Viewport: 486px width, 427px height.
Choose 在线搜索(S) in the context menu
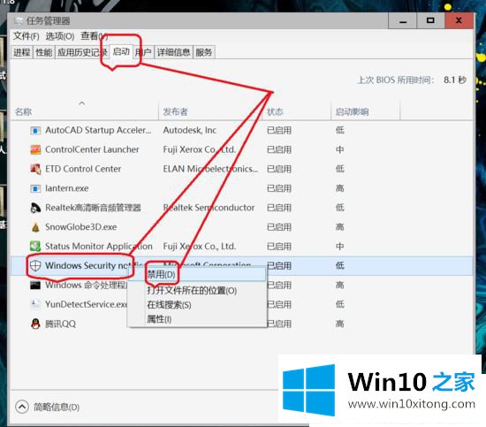[169, 305]
